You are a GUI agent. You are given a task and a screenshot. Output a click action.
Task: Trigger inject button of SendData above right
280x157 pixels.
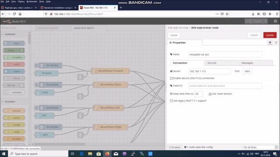point(36,127)
